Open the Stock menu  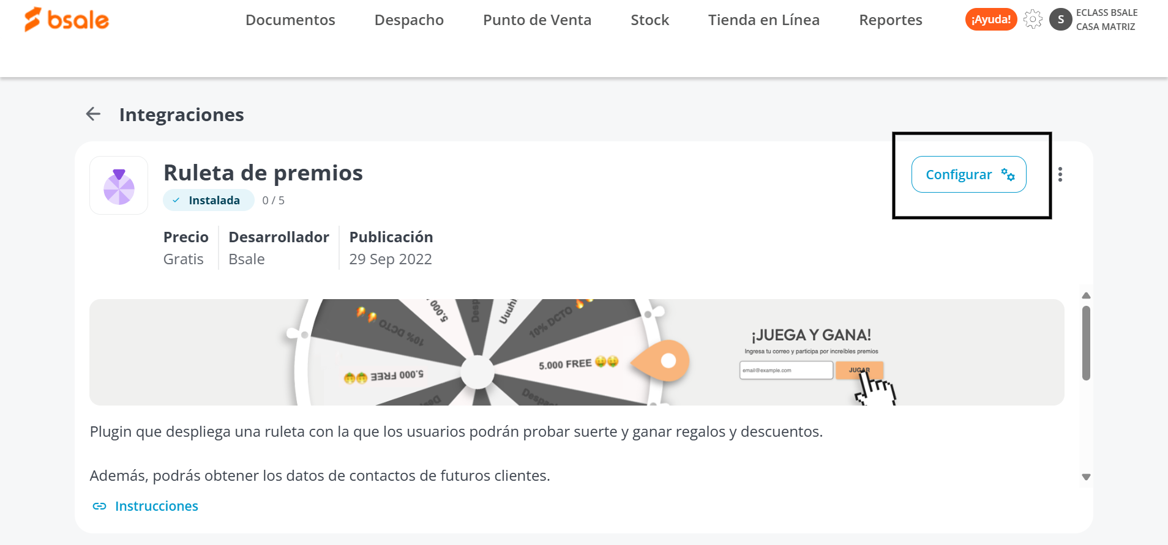pos(650,20)
